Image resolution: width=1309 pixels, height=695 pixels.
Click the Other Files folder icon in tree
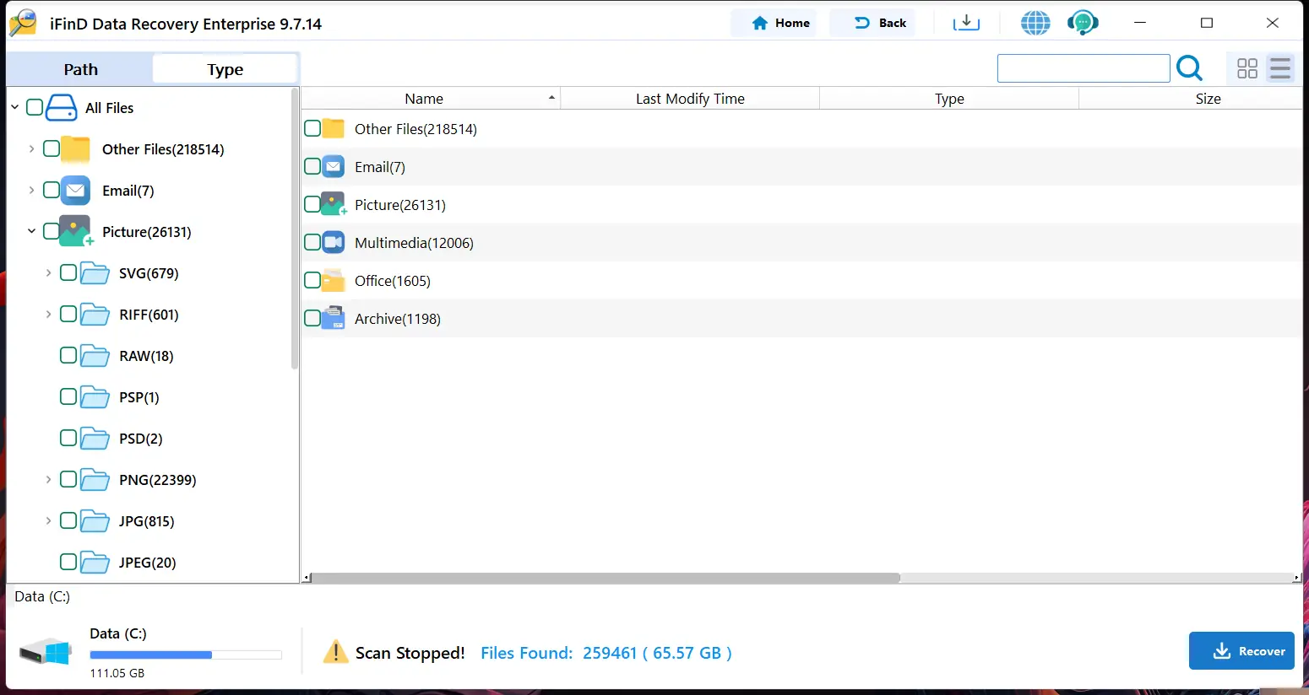[x=75, y=149]
